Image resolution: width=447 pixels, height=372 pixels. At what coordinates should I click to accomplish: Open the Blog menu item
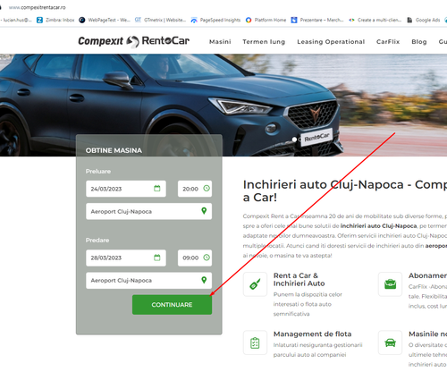pyautogui.click(x=419, y=42)
